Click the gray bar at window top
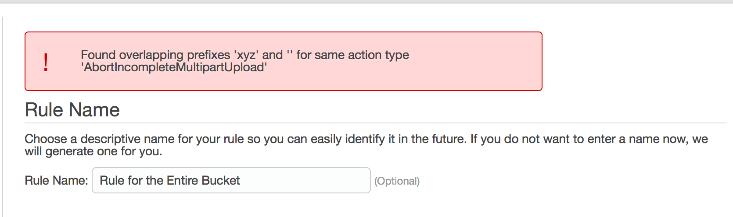This screenshot has width=733, height=217. tap(366, 2)
